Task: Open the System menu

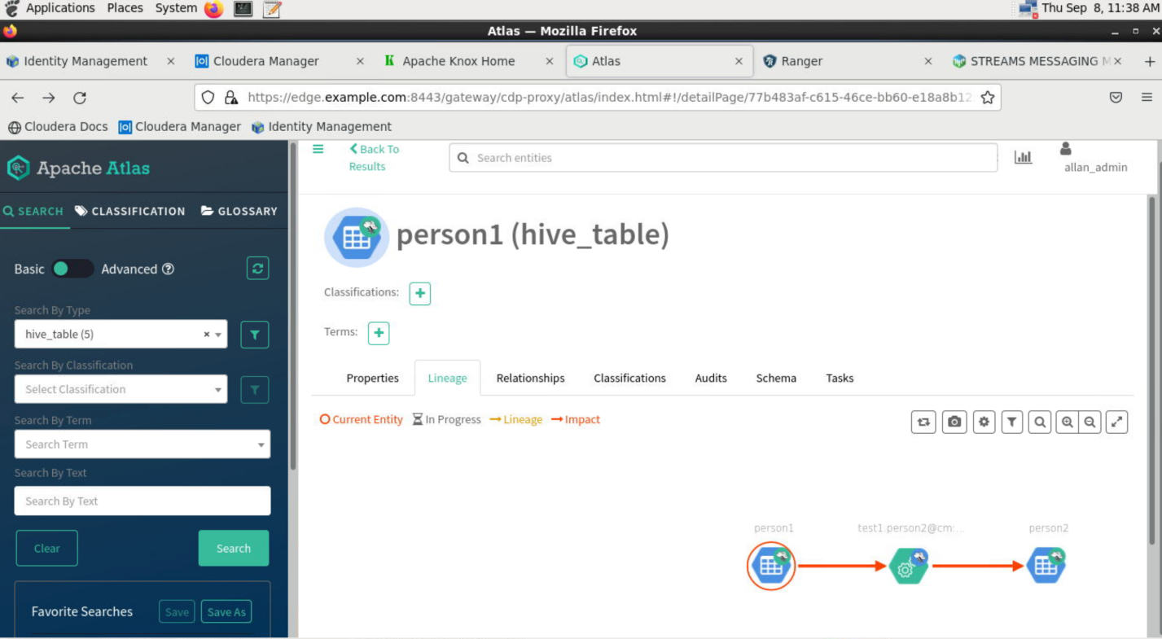Action: 176,8
